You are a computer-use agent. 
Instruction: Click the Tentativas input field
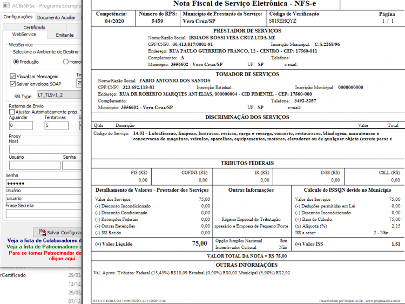point(56,125)
